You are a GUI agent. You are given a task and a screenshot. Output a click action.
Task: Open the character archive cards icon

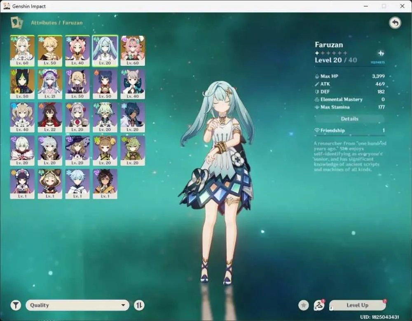coord(16,23)
